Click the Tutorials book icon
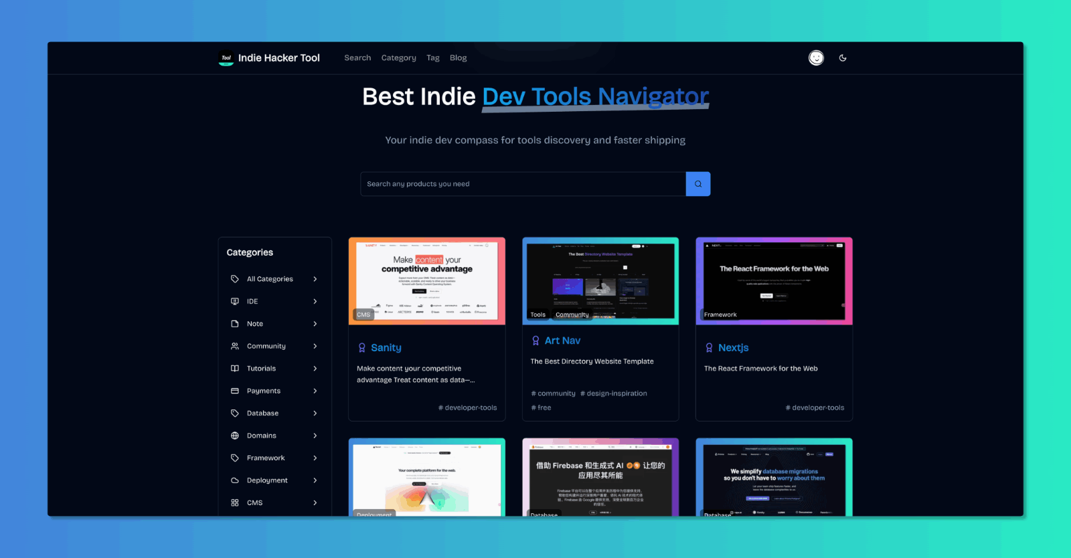This screenshot has height=558, width=1071. (x=235, y=369)
